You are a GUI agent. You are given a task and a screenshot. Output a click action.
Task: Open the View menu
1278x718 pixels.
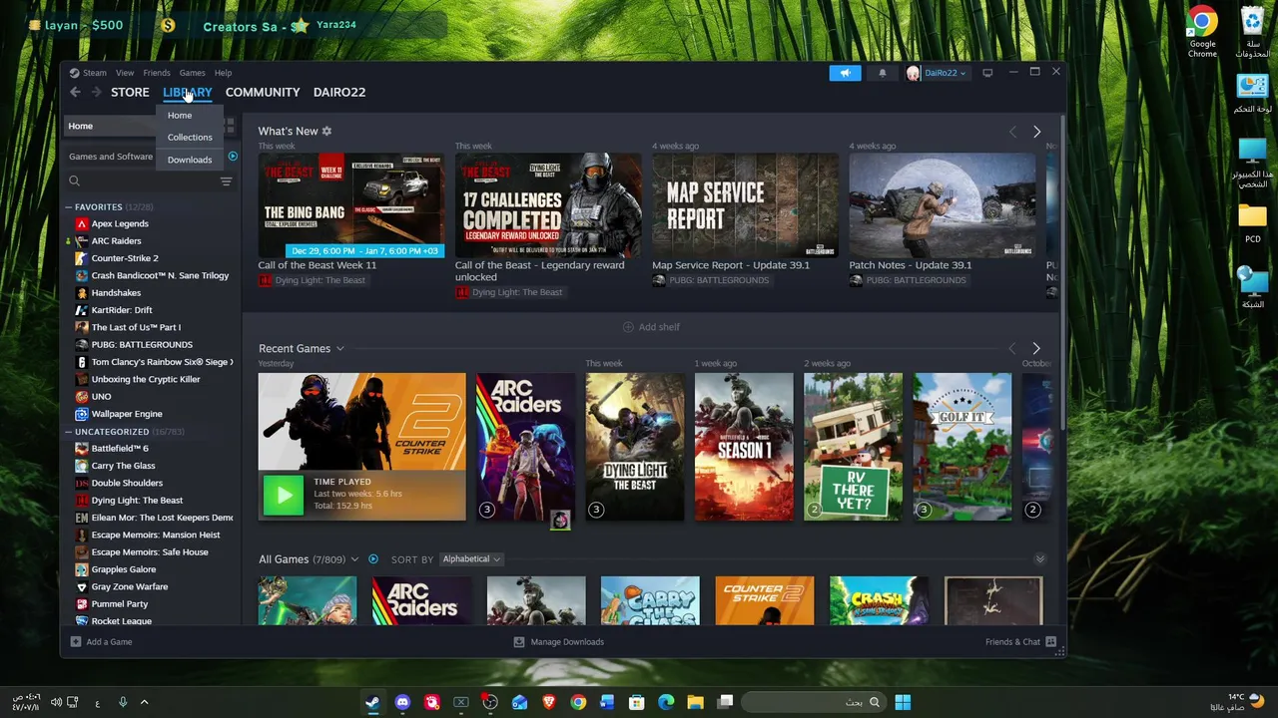125,73
